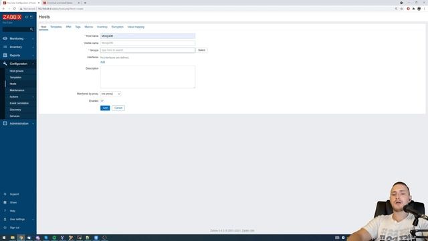The height and width of the screenshot is (241, 428).
Task: Click the Add interface link
Action: (x=102, y=62)
